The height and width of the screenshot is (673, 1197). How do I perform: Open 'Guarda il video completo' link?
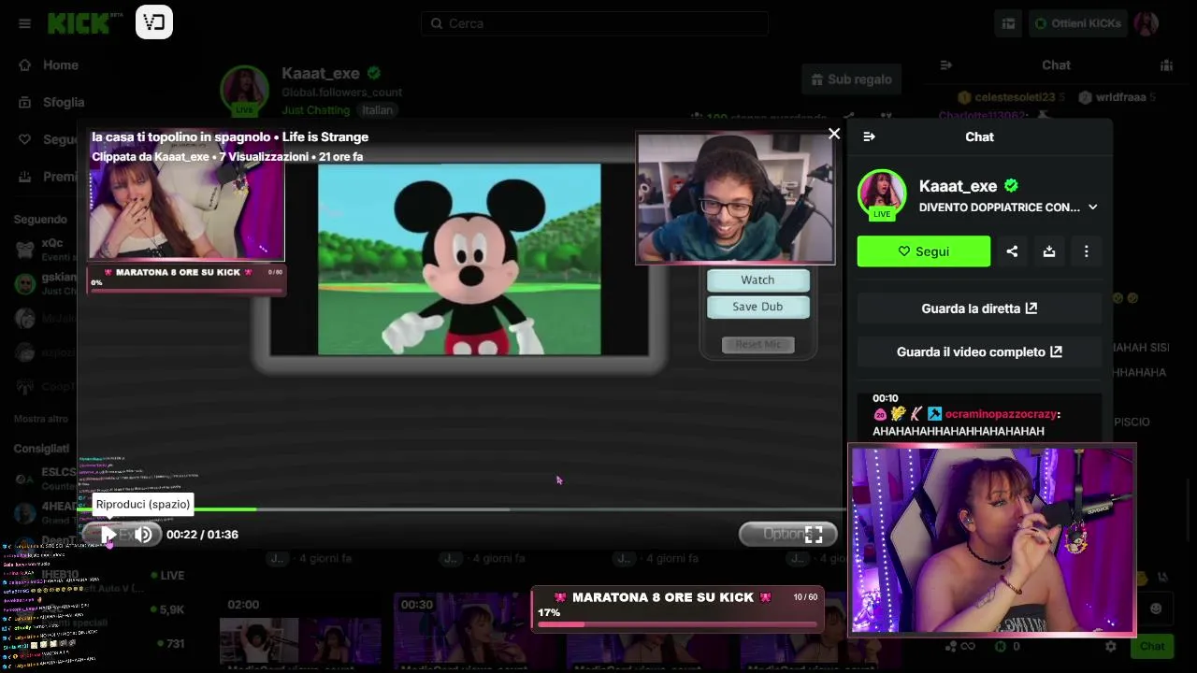[x=979, y=352]
